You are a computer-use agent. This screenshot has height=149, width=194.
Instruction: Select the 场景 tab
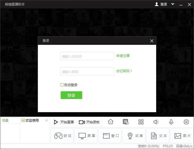coord(5,120)
